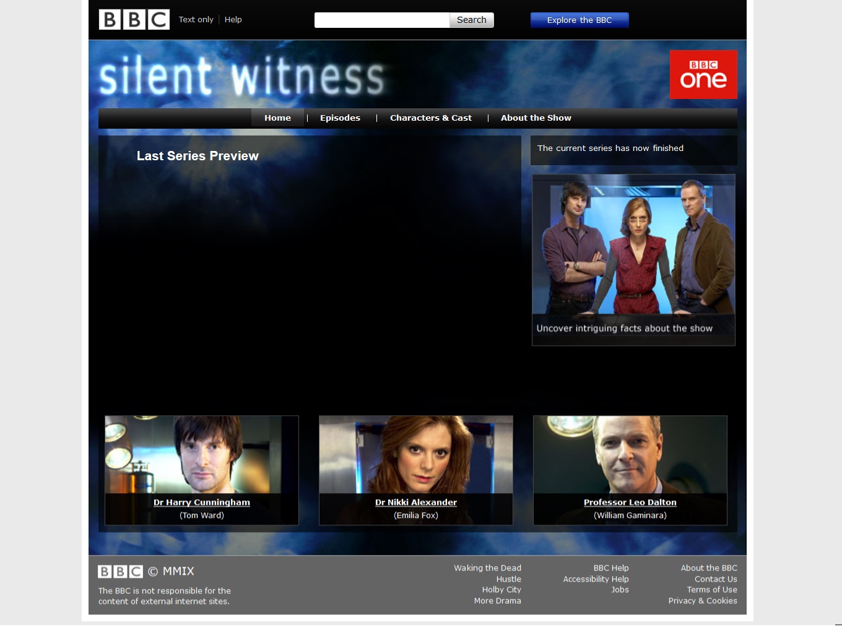Open the About the BBC footer link
842x628 pixels.
709,568
